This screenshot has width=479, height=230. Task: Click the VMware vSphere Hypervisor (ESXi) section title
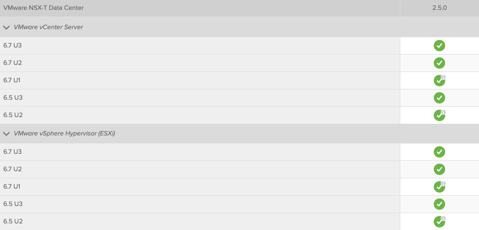point(65,134)
